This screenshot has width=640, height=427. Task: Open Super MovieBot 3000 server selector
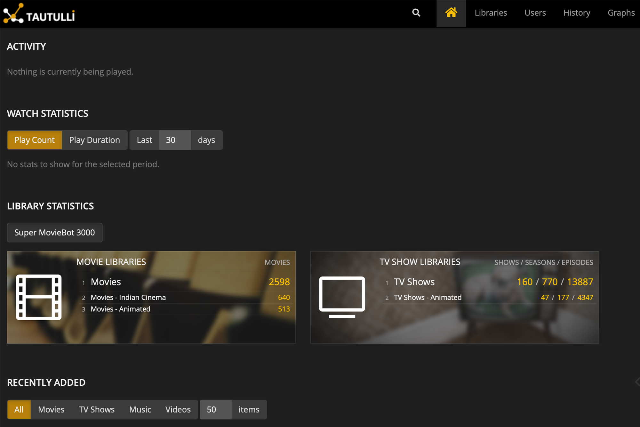point(55,233)
